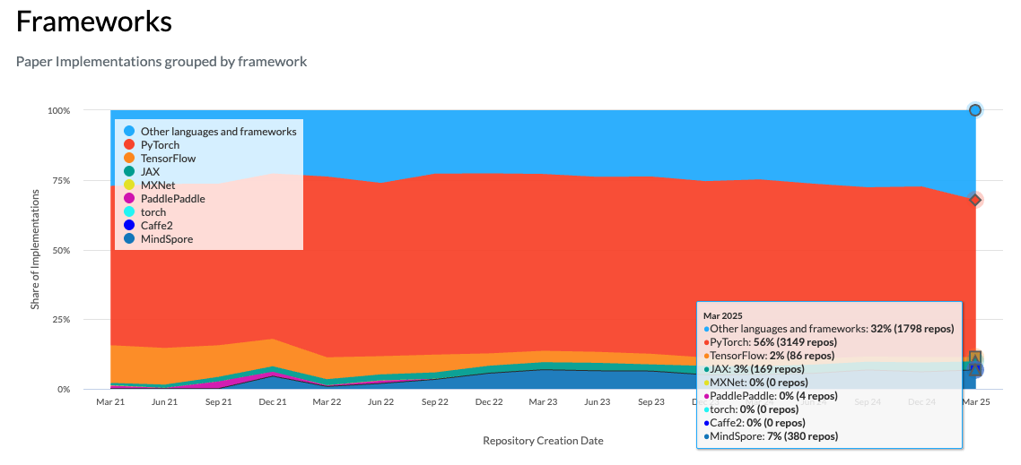Click the Mar 21 axis label
Screen dimensions: 1021x465
[109, 402]
